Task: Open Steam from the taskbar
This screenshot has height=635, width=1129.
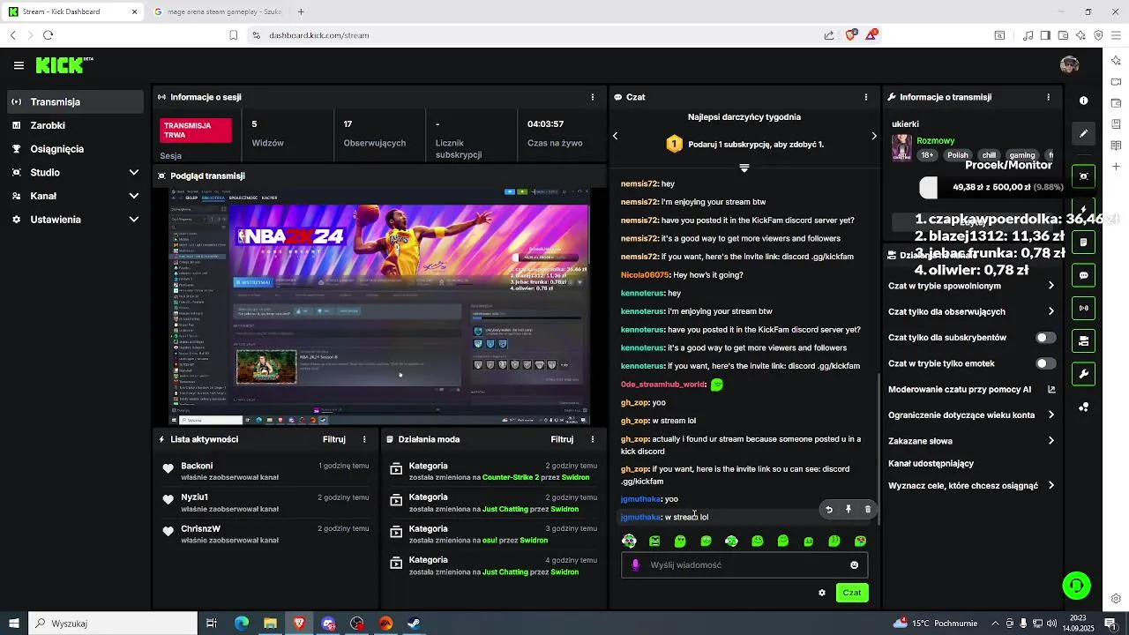Action: pos(413,624)
